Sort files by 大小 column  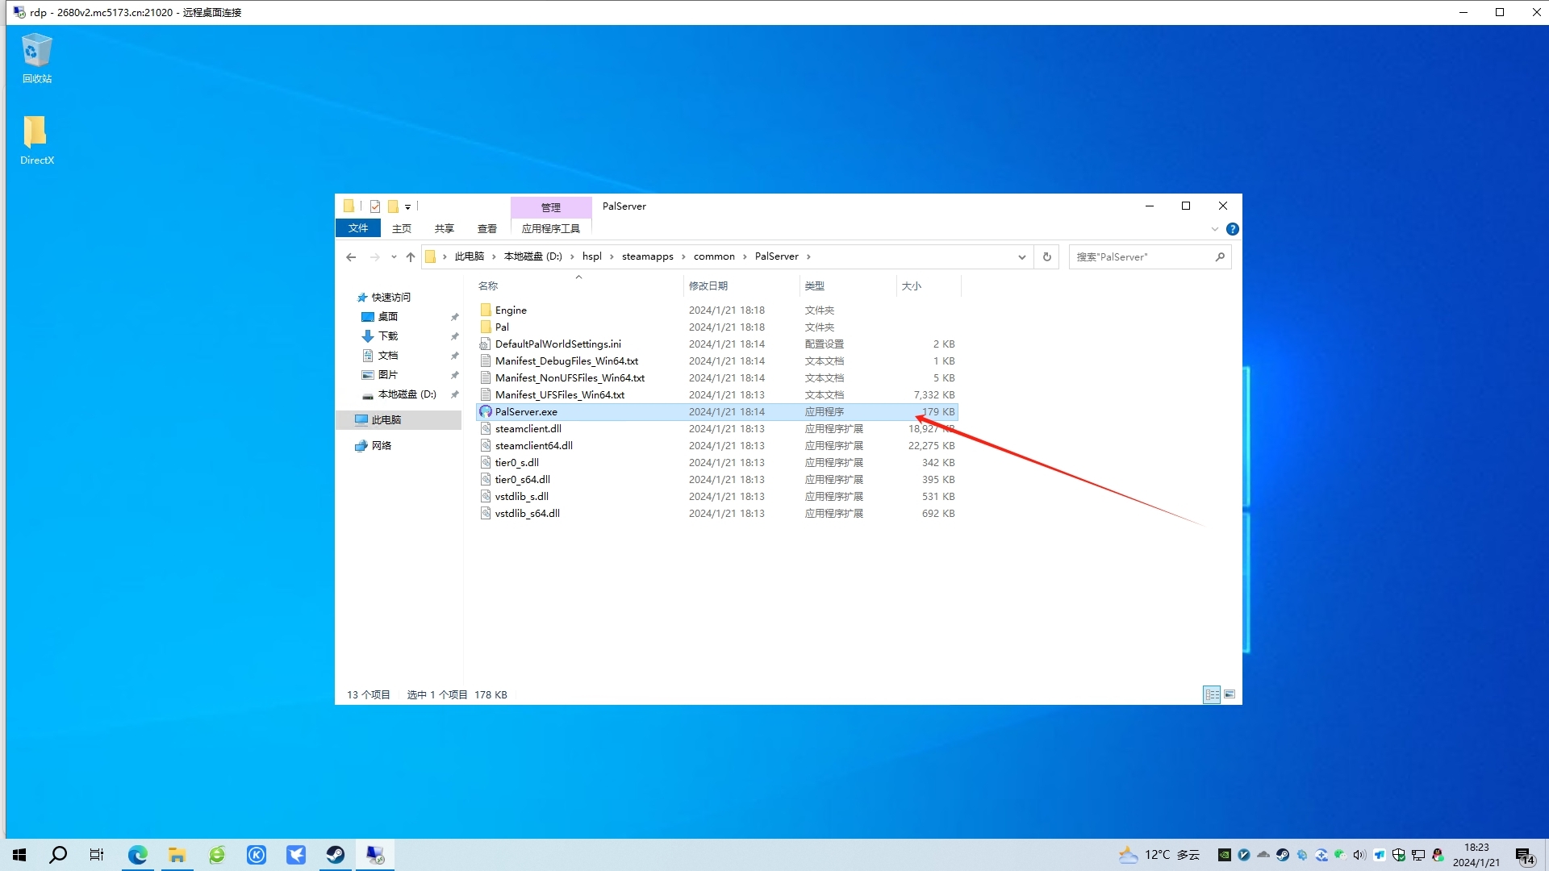tap(912, 286)
